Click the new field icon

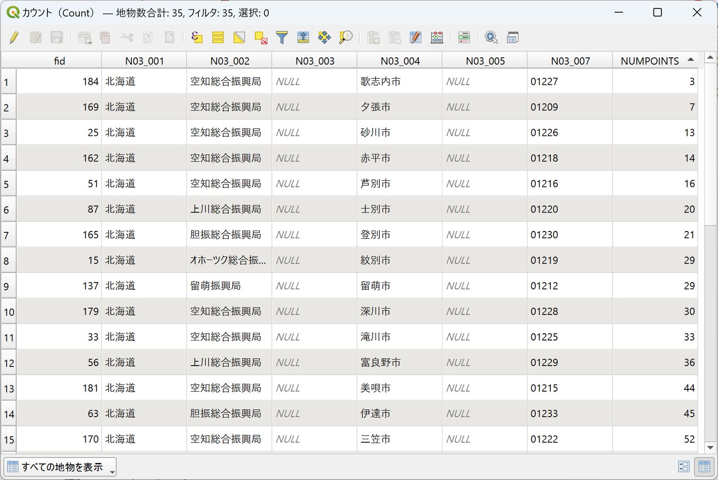click(x=373, y=37)
